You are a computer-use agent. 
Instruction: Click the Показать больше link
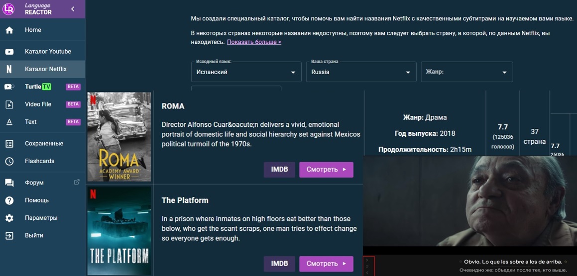point(254,42)
